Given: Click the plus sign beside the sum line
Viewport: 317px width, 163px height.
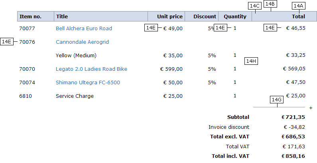Looking at the screenshot, I should coord(311,108).
